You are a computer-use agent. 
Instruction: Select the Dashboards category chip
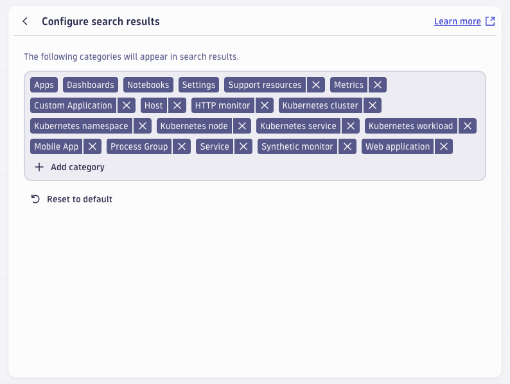pyautogui.click(x=91, y=85)
